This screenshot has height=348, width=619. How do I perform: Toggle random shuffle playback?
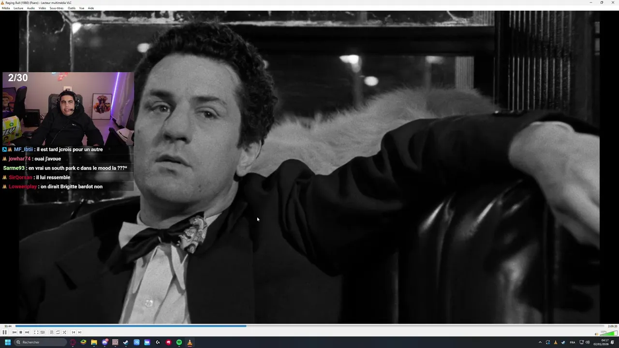pos(64,332)
